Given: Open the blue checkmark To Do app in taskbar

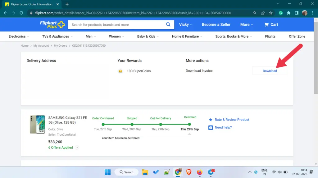Looking at the screenshot, I should pyautogui.click(x=156, y=172).
